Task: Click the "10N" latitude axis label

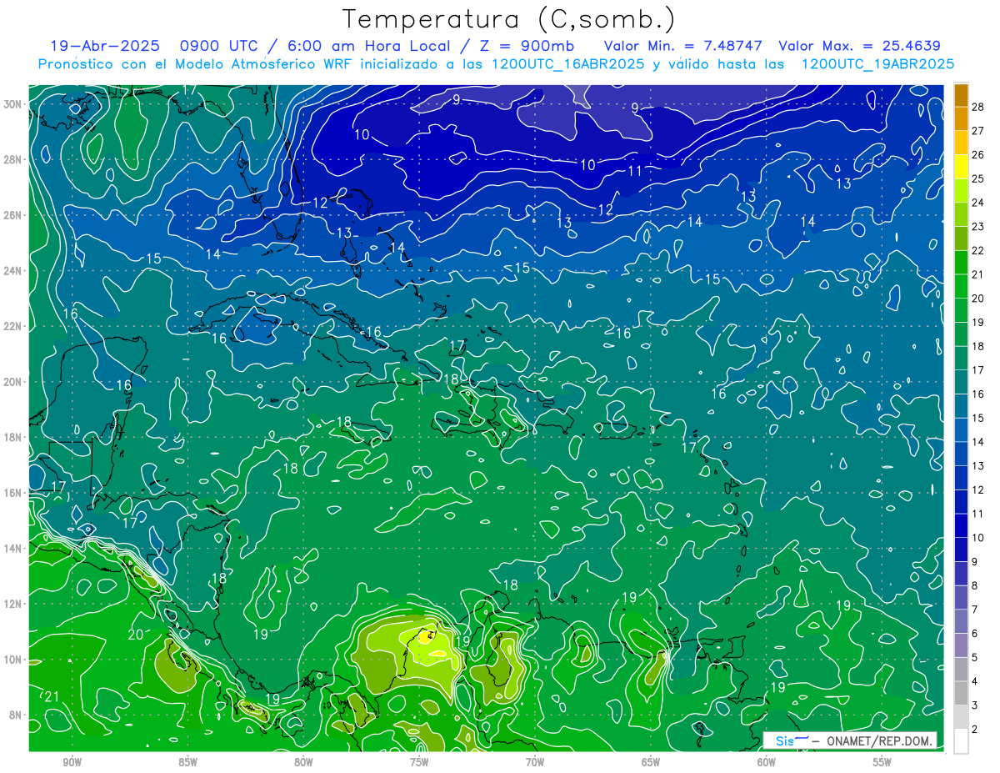Action: (x=13, y=660)
